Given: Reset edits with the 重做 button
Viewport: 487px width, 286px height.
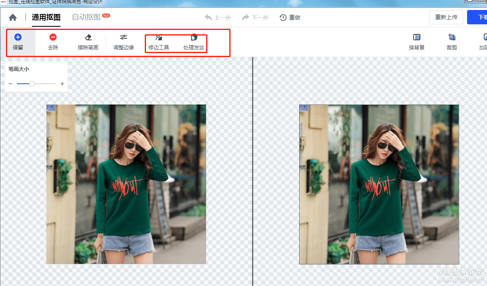Looking at the screenshot, I should click(x=290, y=18).
